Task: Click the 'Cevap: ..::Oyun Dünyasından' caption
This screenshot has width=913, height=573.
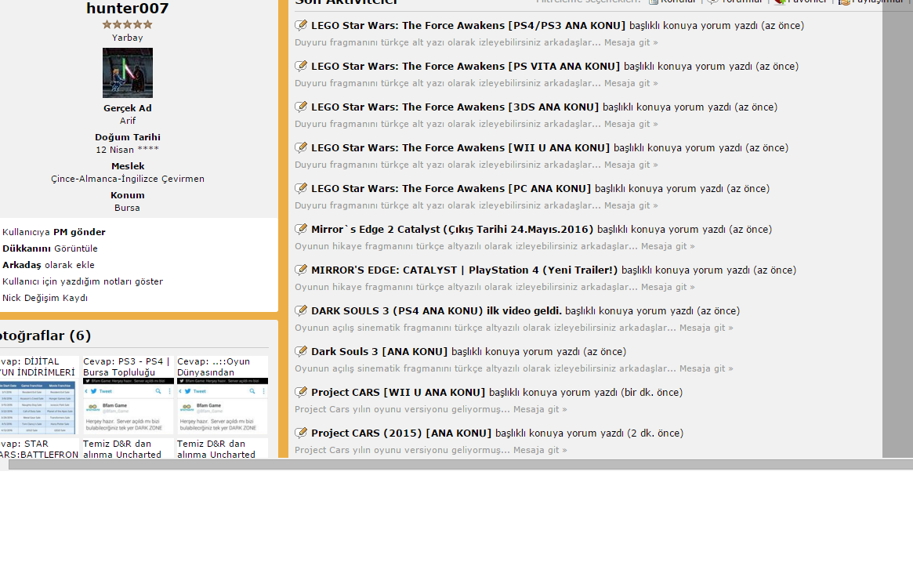Action: click(x=214, y=367)
